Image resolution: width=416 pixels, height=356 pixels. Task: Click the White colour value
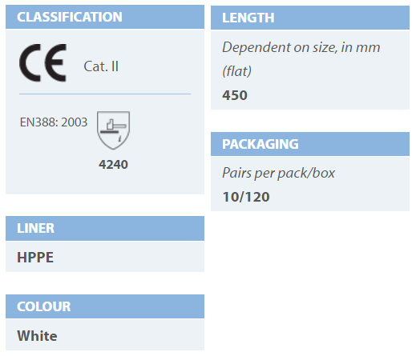(37, 336)
